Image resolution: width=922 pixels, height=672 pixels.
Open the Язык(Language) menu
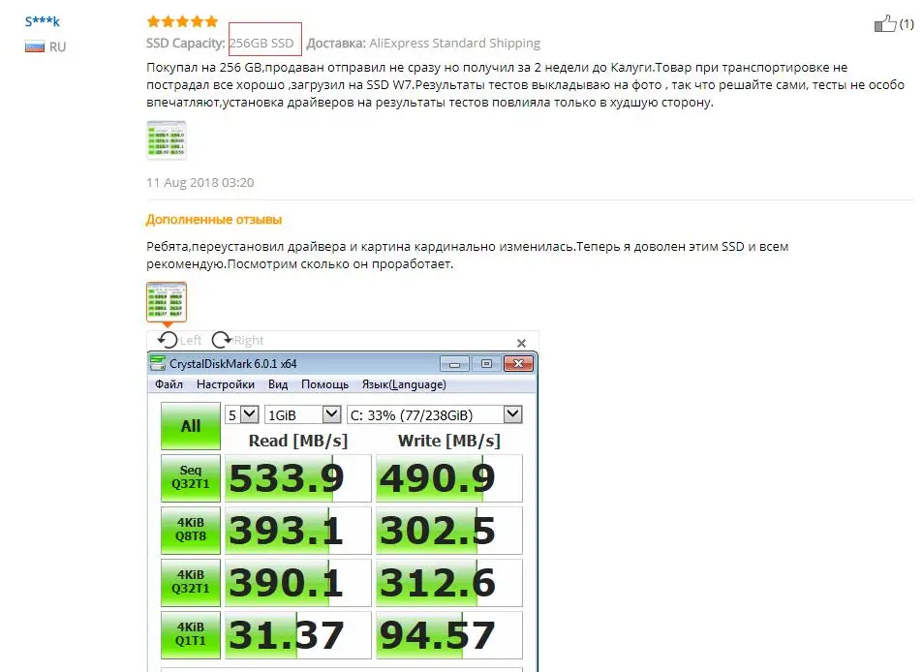point(404,383)
